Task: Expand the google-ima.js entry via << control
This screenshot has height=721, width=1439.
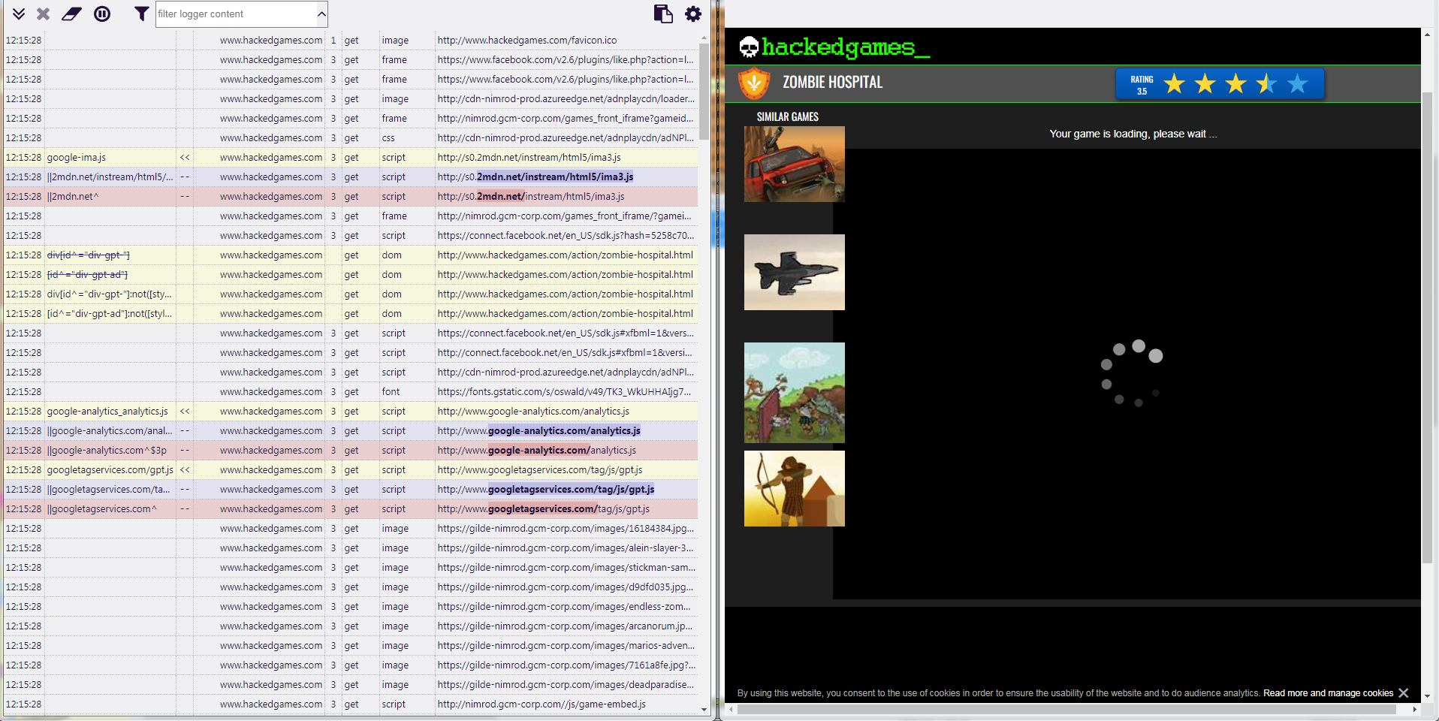Action: pyautogui.click(x=184, y=157)
